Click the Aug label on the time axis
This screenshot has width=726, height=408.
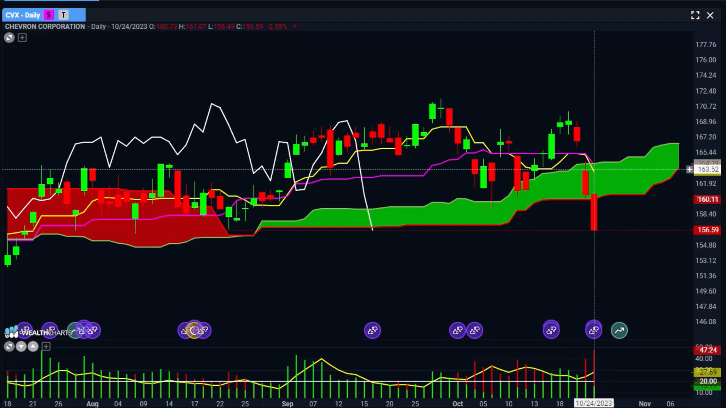pyautogui.click(x=92, y=404)
